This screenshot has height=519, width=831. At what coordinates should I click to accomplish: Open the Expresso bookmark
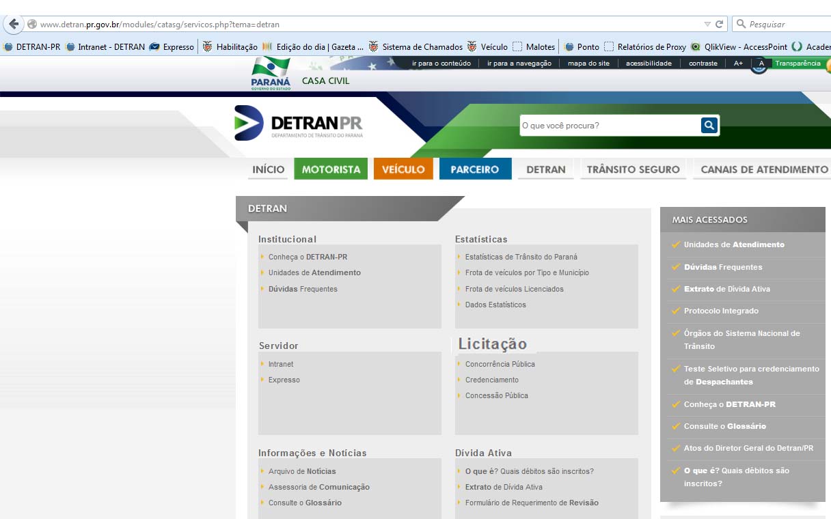pos(172,47)
